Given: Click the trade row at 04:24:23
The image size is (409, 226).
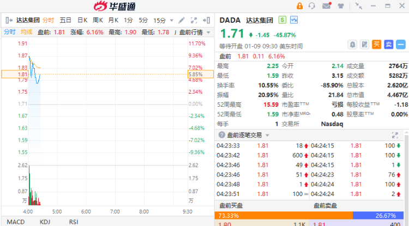Looking at the screenshot, I should click(356, 175).
